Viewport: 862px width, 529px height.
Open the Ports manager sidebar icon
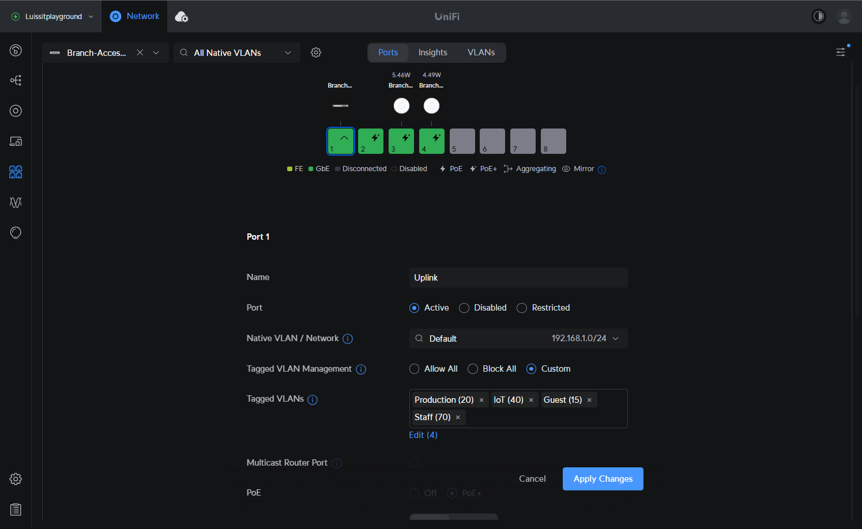tap(16, 172)
